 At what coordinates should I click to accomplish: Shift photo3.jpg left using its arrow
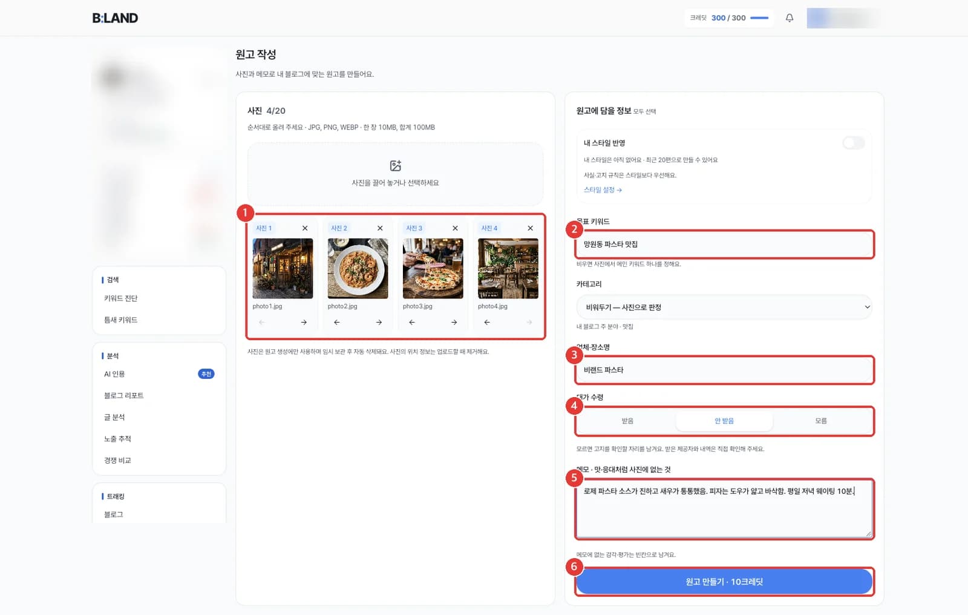[412, 323]
